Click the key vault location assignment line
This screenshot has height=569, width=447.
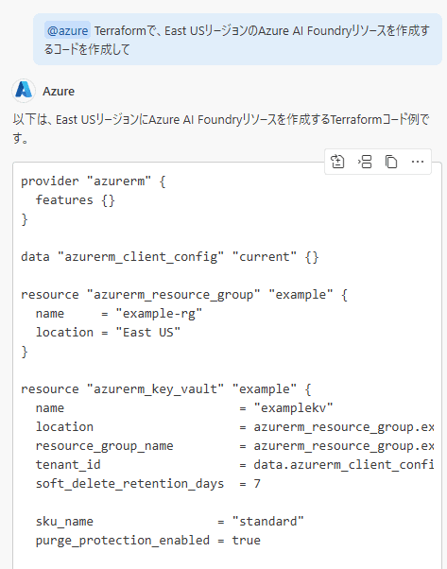(234, 427)
